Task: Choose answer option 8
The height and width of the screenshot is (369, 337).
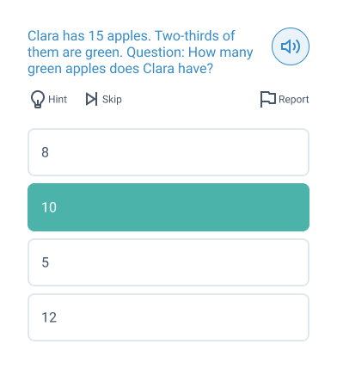Action: pos(168,152)
